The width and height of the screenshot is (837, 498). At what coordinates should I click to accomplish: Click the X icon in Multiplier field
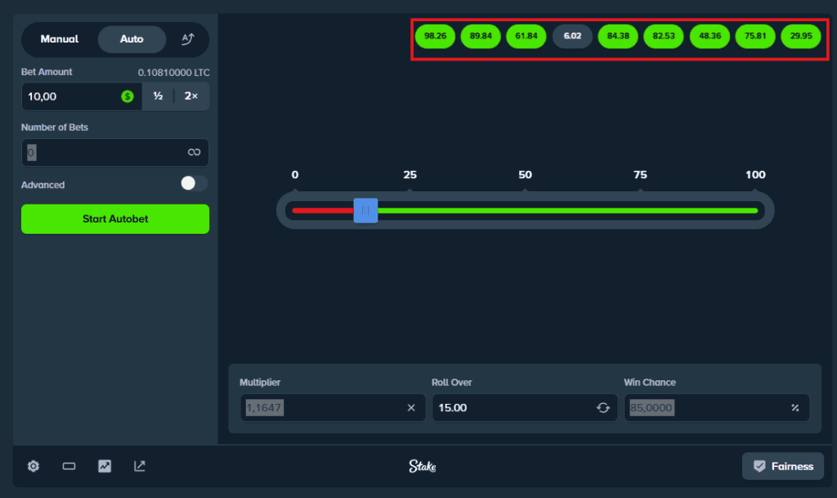[x=411, y=407]
